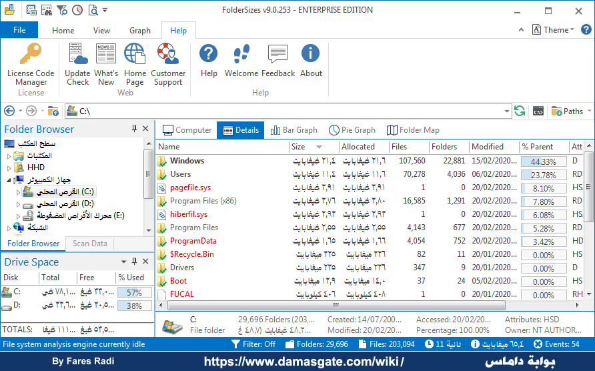Close the Folder Browser panel
Viewport: 595px width, 371px height.
point(145,129)
